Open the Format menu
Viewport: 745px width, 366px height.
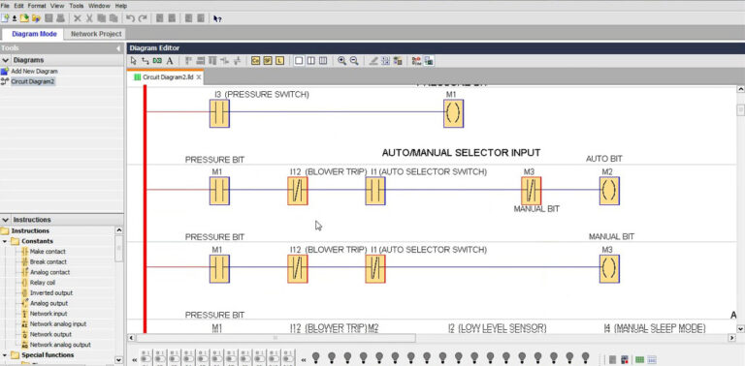coord(37,6)
